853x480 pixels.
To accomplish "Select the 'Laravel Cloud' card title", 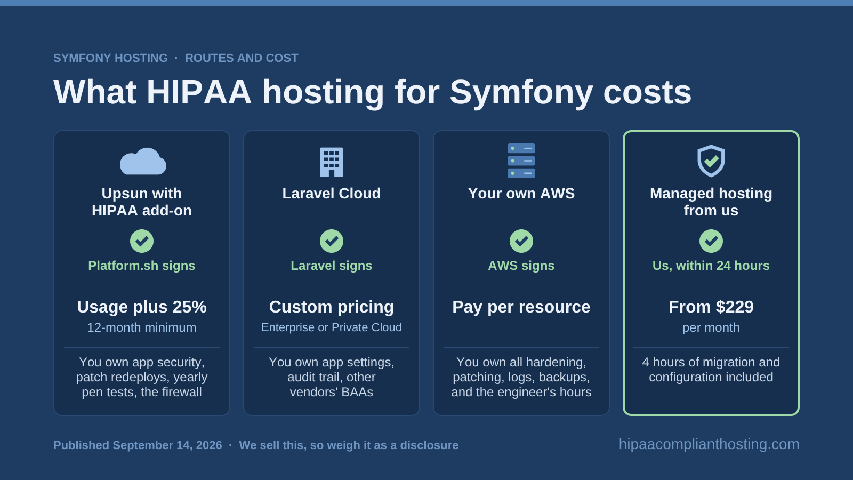I will (x=332, y=194).
